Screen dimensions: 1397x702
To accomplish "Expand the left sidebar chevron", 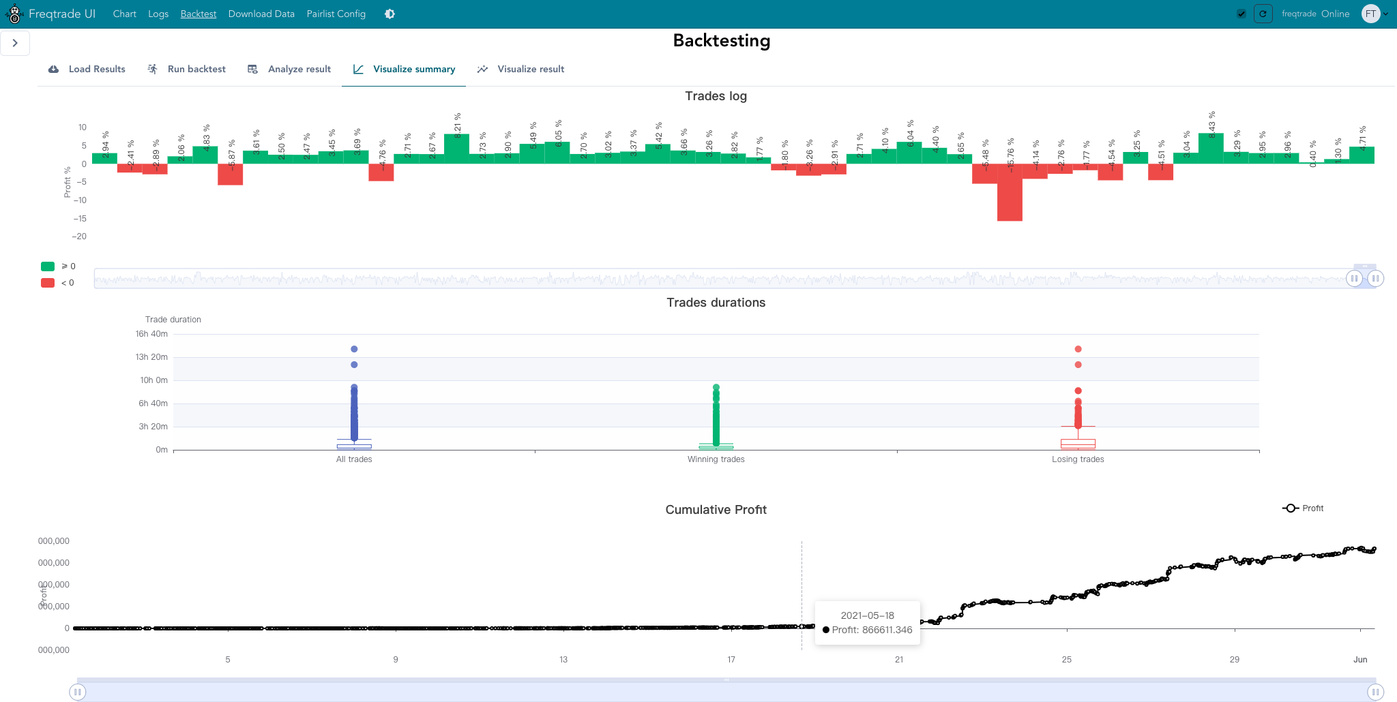I will pyautogui.click(x=15, y=43).
